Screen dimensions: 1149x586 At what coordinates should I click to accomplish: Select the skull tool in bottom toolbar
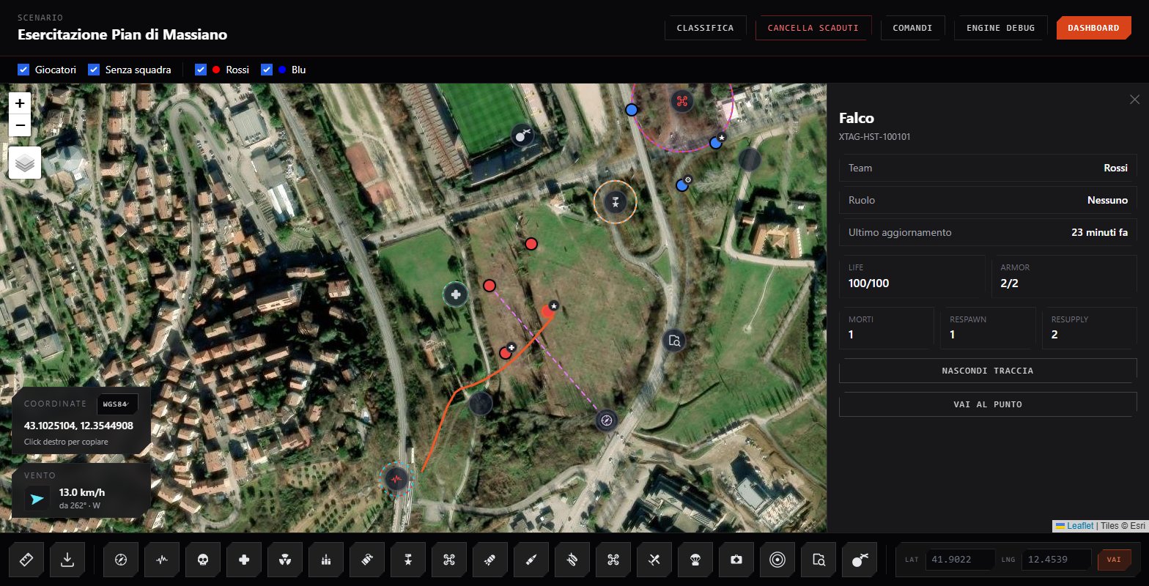[204, 560]
